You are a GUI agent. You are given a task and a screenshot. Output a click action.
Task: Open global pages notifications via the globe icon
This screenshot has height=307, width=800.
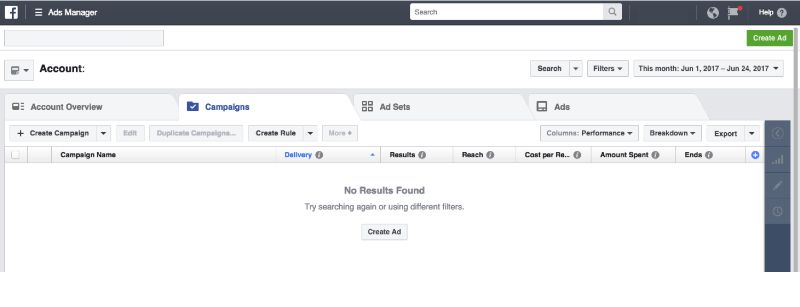pyautogui.click(x=713, y=12)
